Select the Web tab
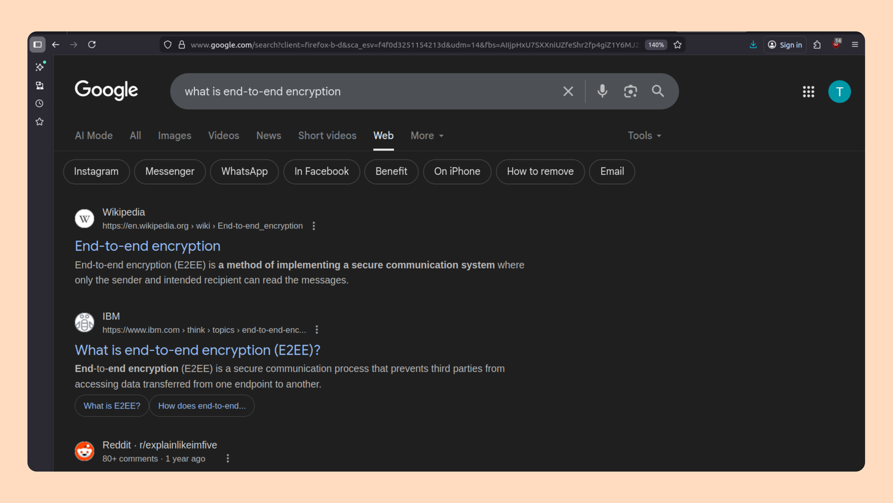The width and height of the screenshot is (893, 503). coord(383,136)
